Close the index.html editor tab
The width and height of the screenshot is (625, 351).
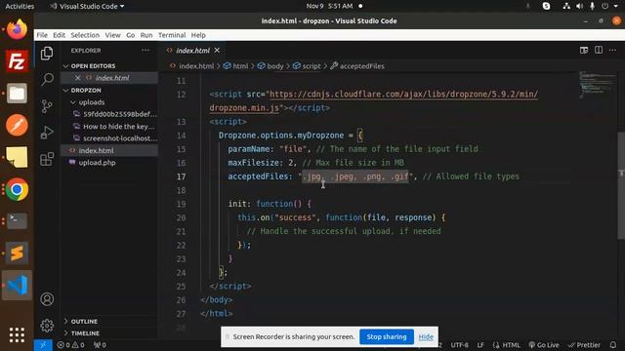pos(217,51)
